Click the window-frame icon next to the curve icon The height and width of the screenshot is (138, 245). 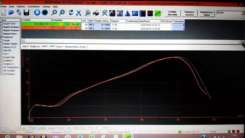coord(120,13)
